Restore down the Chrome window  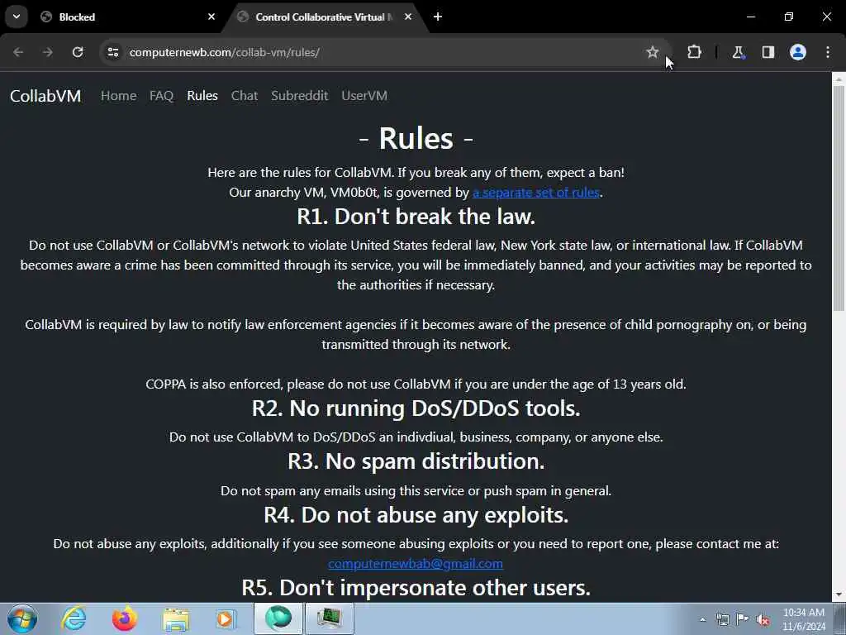click(x=789, y=17)
